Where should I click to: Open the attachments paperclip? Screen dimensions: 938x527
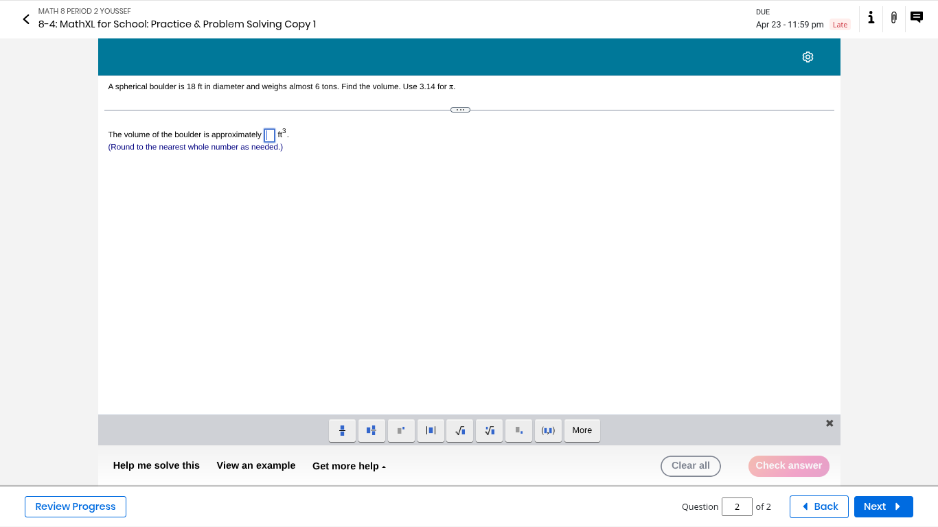point(893,18)
